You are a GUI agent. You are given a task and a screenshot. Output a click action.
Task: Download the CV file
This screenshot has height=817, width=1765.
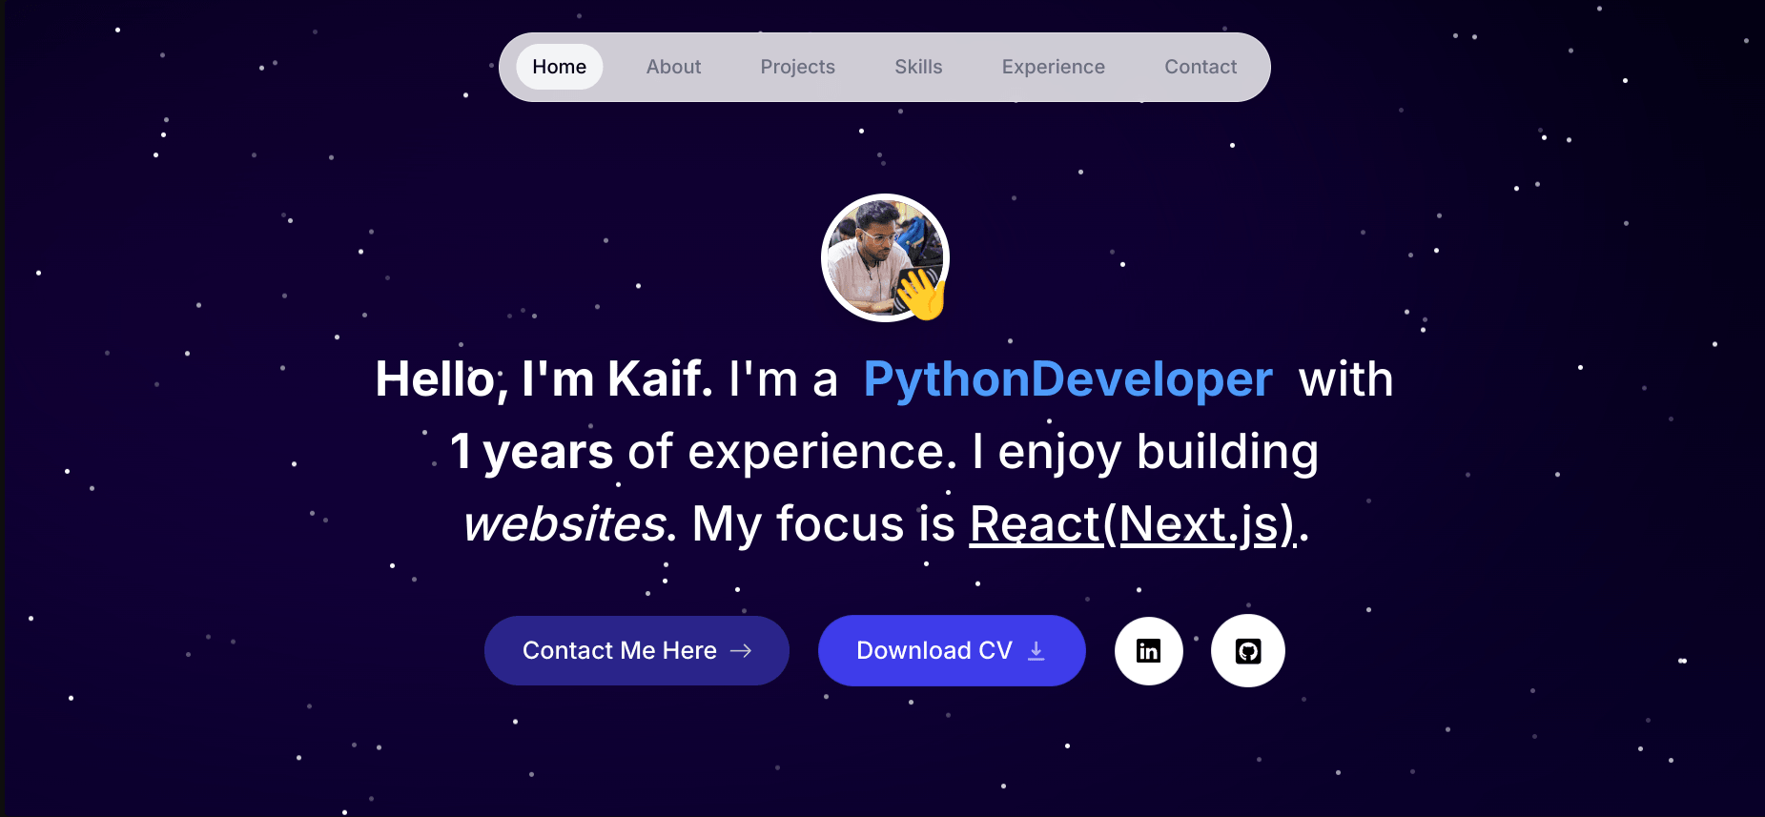(x=952, y=650)
